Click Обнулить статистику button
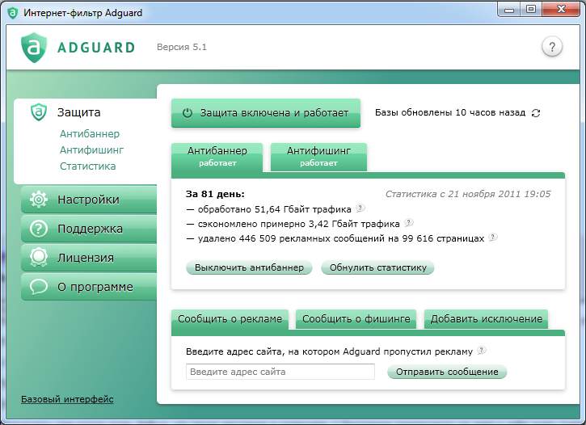This screenshot has height=425, width=586. (x=377, y=267)
